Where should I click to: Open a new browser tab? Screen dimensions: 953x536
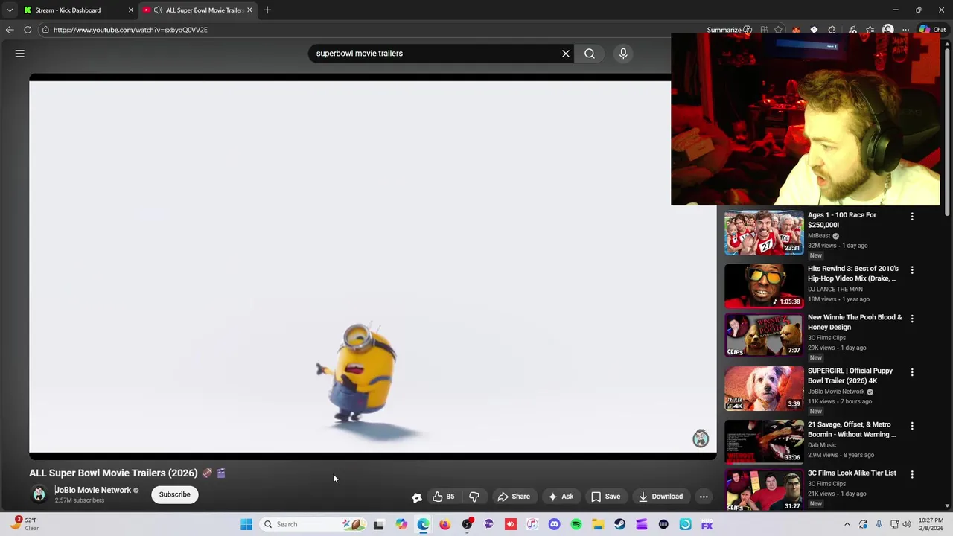(x=267, y=10)
